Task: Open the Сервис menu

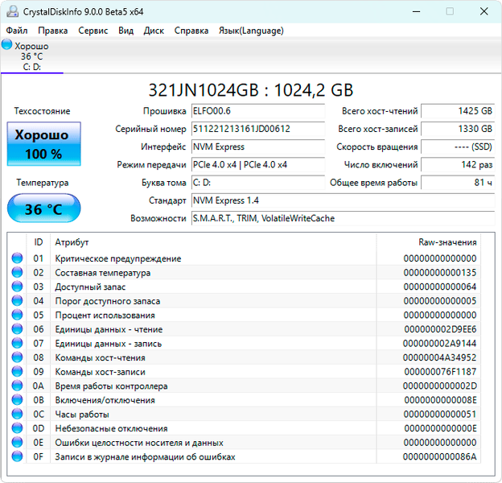Action: pos(93,31)
